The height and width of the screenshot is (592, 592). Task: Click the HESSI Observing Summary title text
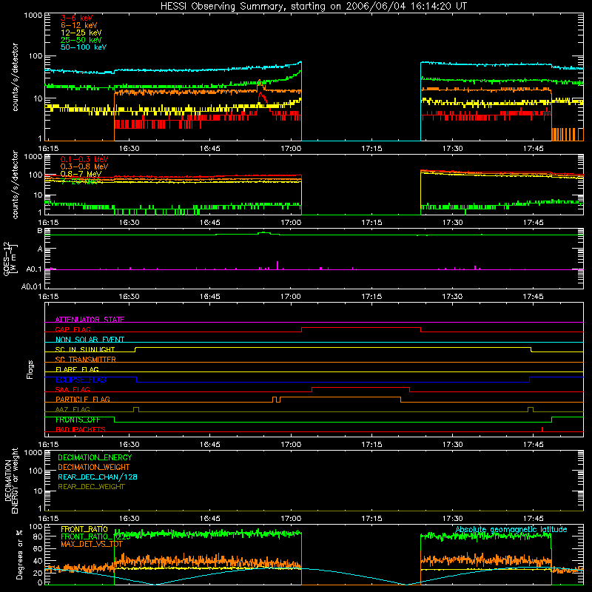[x=313, y=6]
